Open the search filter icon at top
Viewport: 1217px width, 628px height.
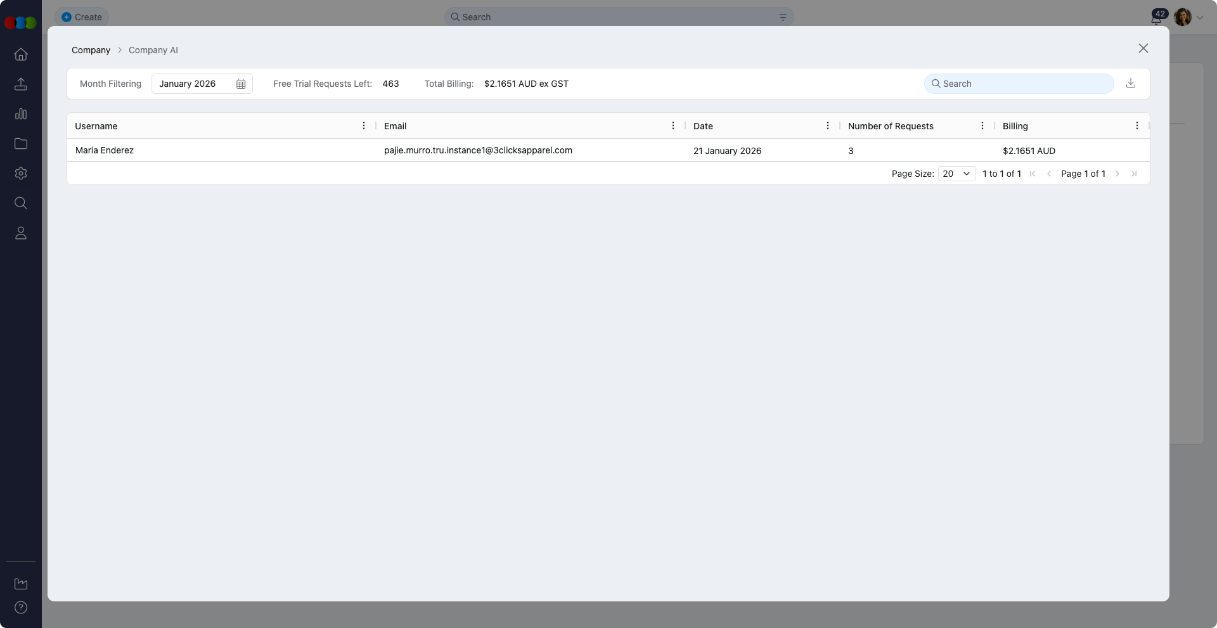(783, 17)
